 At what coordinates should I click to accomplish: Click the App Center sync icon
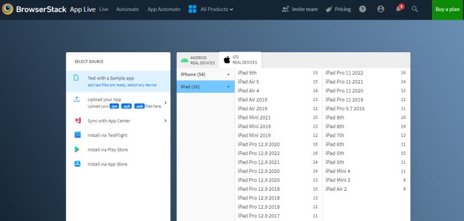point(78,121)
